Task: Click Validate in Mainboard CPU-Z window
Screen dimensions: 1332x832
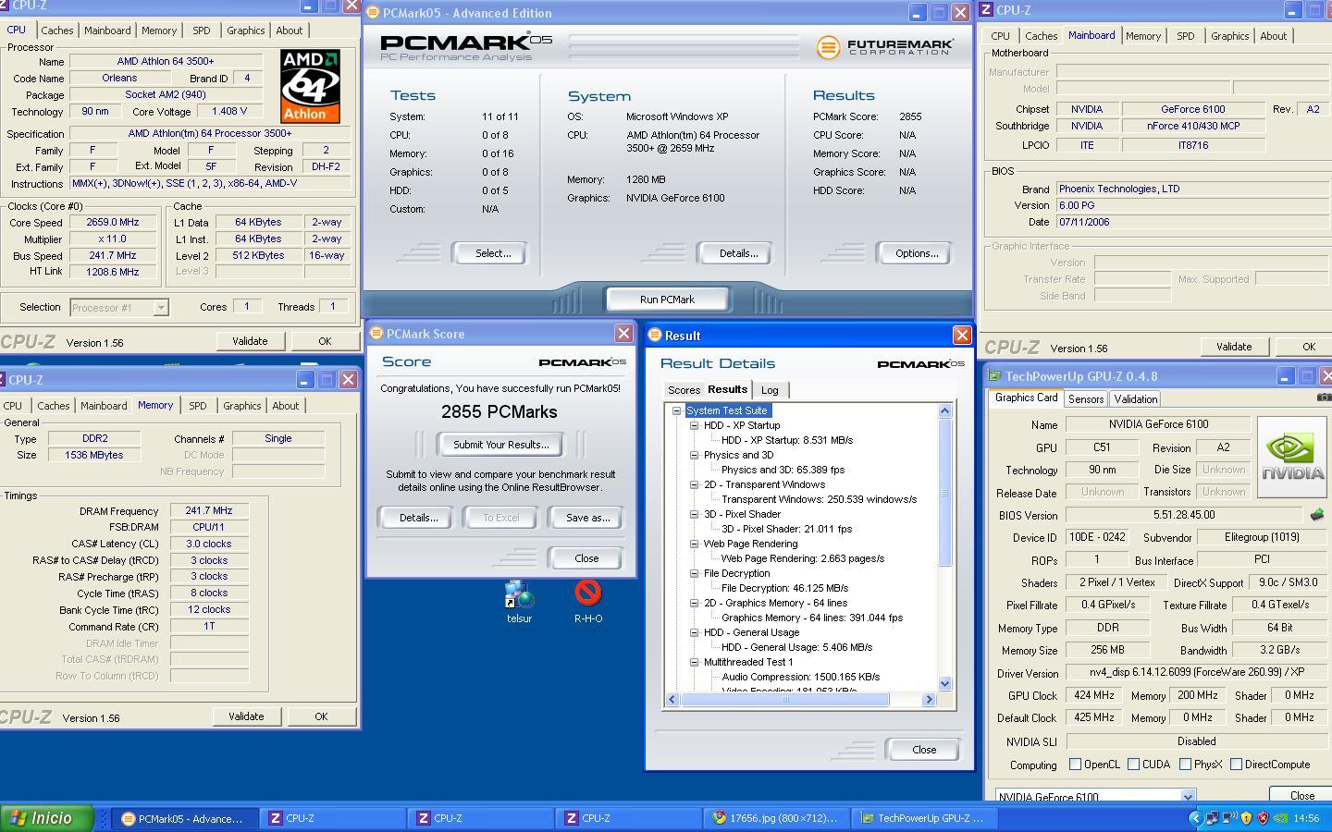Action: point(1233,347)
